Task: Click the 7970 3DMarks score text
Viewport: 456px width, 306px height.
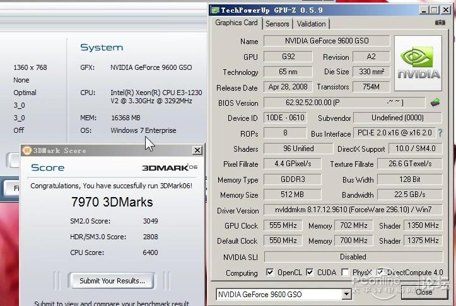Action: (112, 202)
